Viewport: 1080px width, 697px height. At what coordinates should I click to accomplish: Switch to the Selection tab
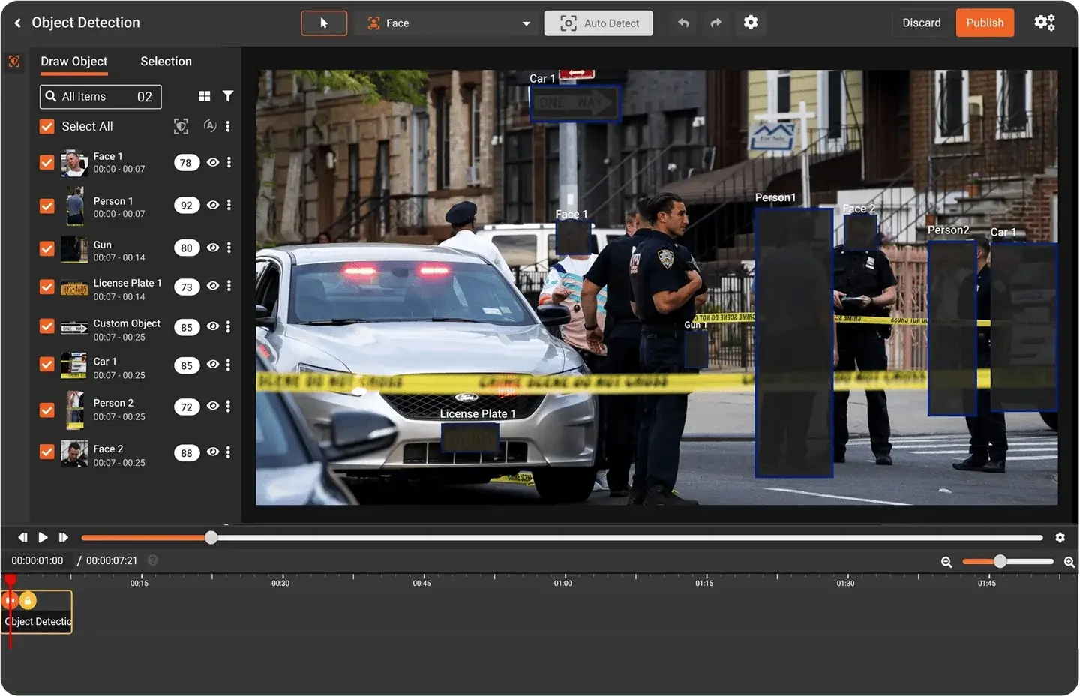click(x=166, y=62)
